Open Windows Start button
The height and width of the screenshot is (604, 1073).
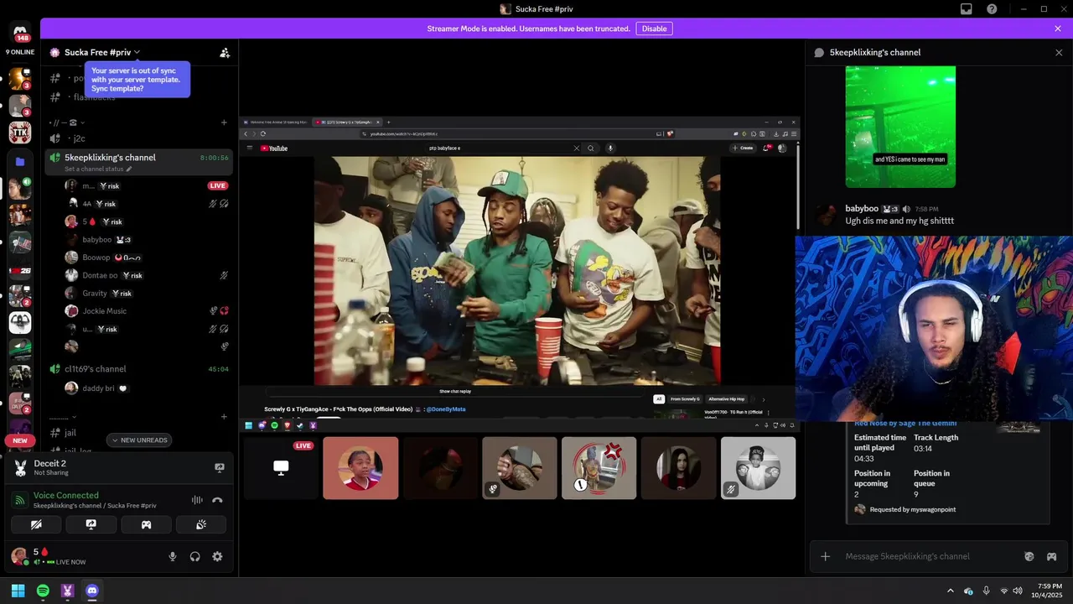18,591
